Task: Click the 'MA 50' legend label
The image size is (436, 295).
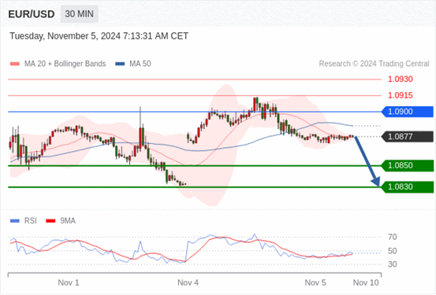Action: pyautogui.click(x=140, y=64)
